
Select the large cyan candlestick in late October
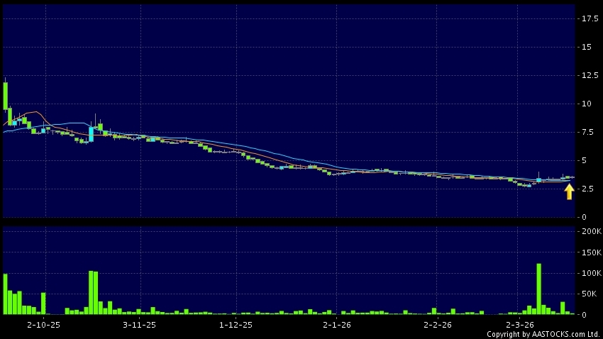[91, 133]
